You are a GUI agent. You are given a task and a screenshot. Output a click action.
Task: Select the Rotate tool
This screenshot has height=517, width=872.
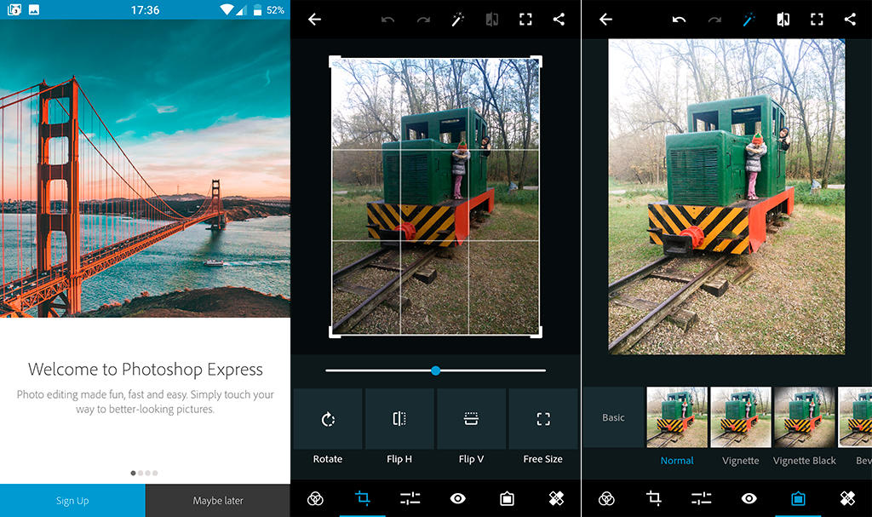tap(328, 419)
